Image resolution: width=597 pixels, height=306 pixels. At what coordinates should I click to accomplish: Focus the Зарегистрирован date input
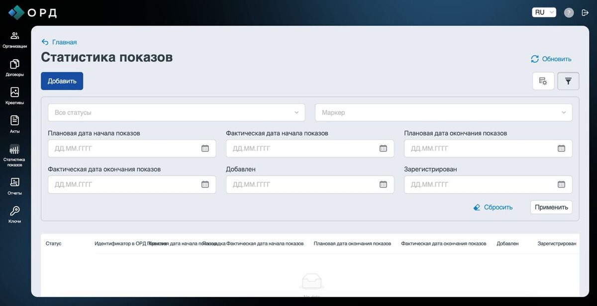(x=488, y=185)
